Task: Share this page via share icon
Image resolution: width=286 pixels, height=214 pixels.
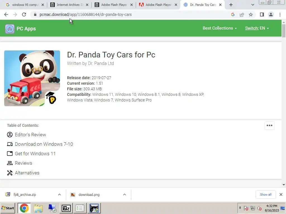Action: (x=242, y=14)
